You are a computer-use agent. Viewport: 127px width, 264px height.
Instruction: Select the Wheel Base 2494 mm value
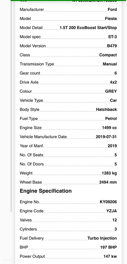108,182
